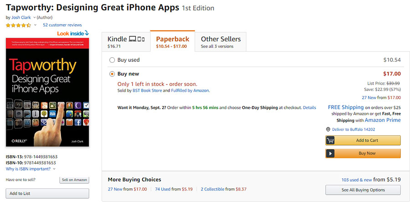
Task: Select the Buy used radio button
Action: [112, 61]
